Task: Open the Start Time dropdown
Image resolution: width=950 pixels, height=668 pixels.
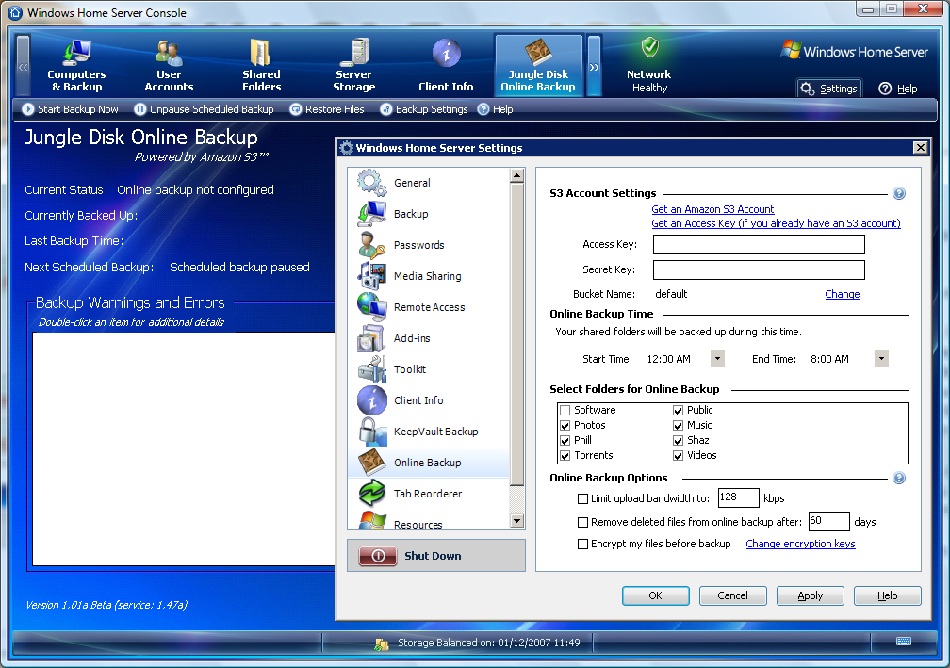Action: point(717,359)
